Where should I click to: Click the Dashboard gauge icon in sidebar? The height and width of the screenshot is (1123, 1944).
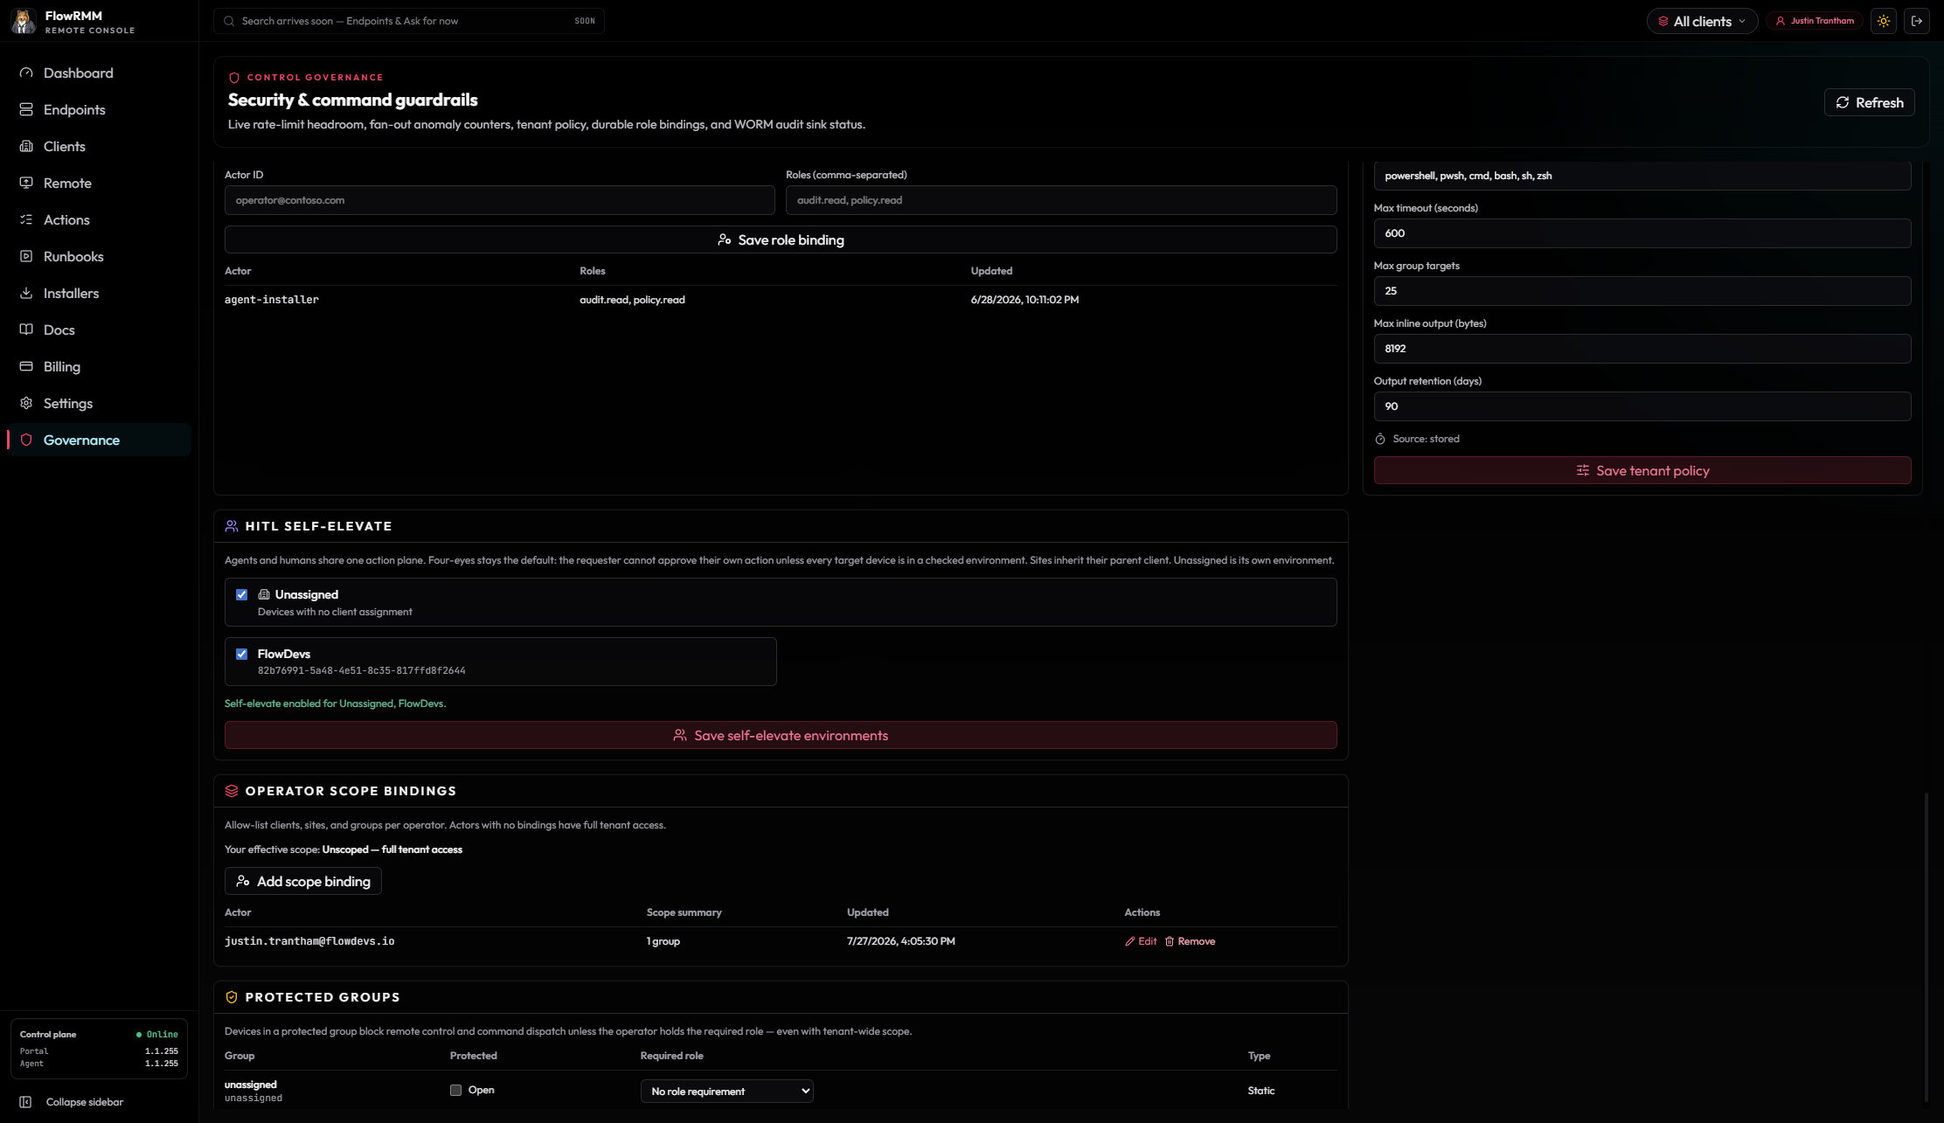(x=26, y=73)
